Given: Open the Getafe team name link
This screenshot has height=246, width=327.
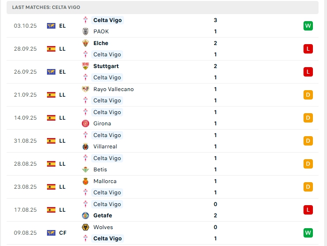Looking at the screenshot, I should (x=103, y=215).
